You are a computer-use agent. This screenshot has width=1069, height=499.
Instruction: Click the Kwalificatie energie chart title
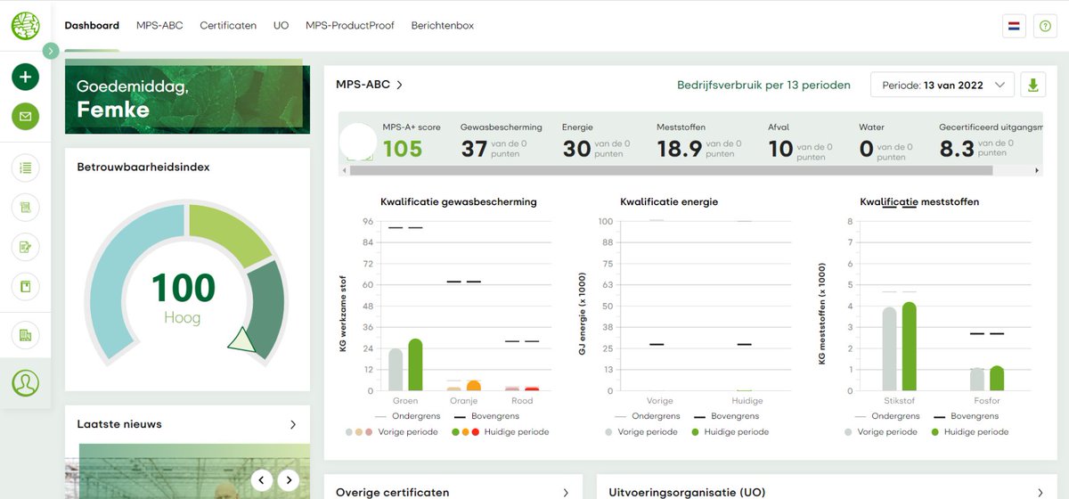[669, 202]
